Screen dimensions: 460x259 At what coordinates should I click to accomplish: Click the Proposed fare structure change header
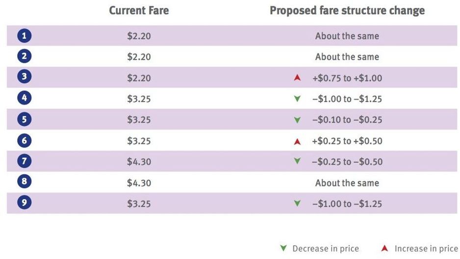point(347,11)
